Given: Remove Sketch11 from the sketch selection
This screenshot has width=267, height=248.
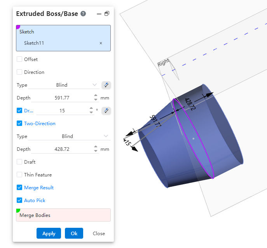Looking at the screenshot, I should [101, 43].
